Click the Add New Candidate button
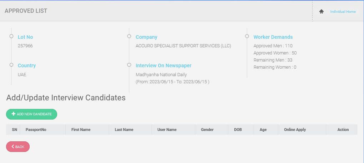Screen dimensions: 364x163 click(31, 114)
